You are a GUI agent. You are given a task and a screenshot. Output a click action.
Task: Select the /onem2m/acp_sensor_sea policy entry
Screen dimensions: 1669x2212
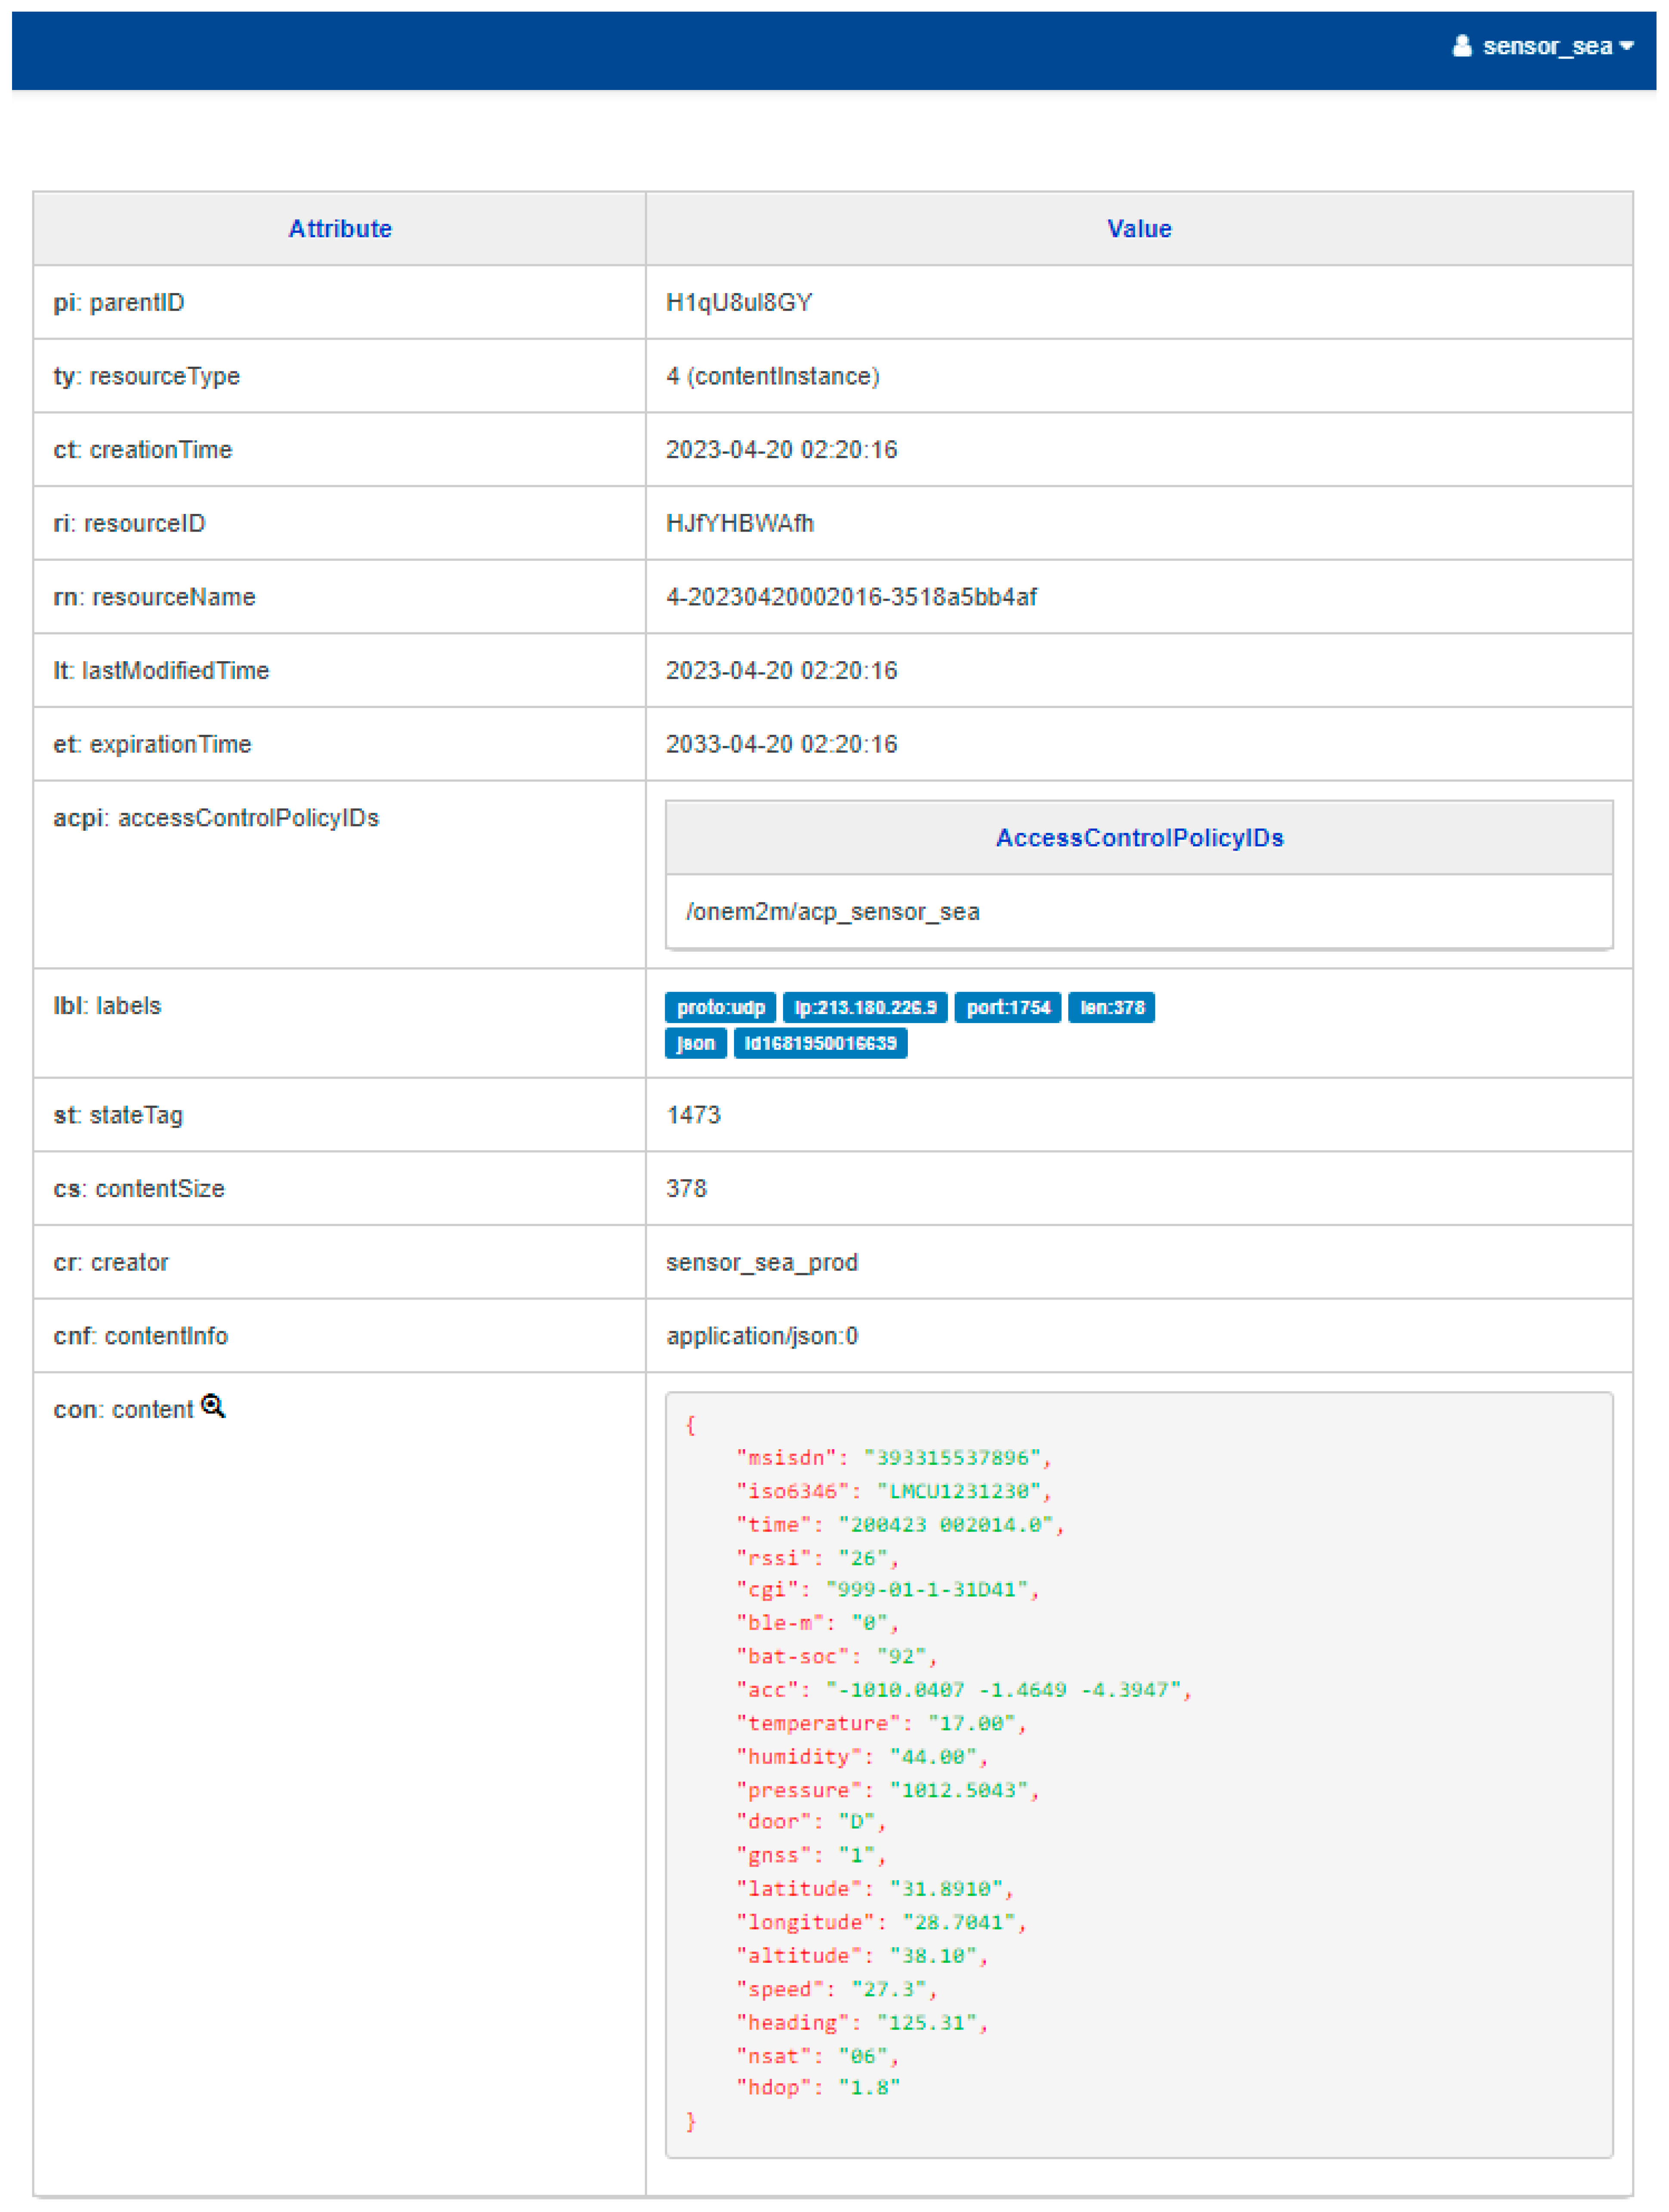(x=833, y=912)
